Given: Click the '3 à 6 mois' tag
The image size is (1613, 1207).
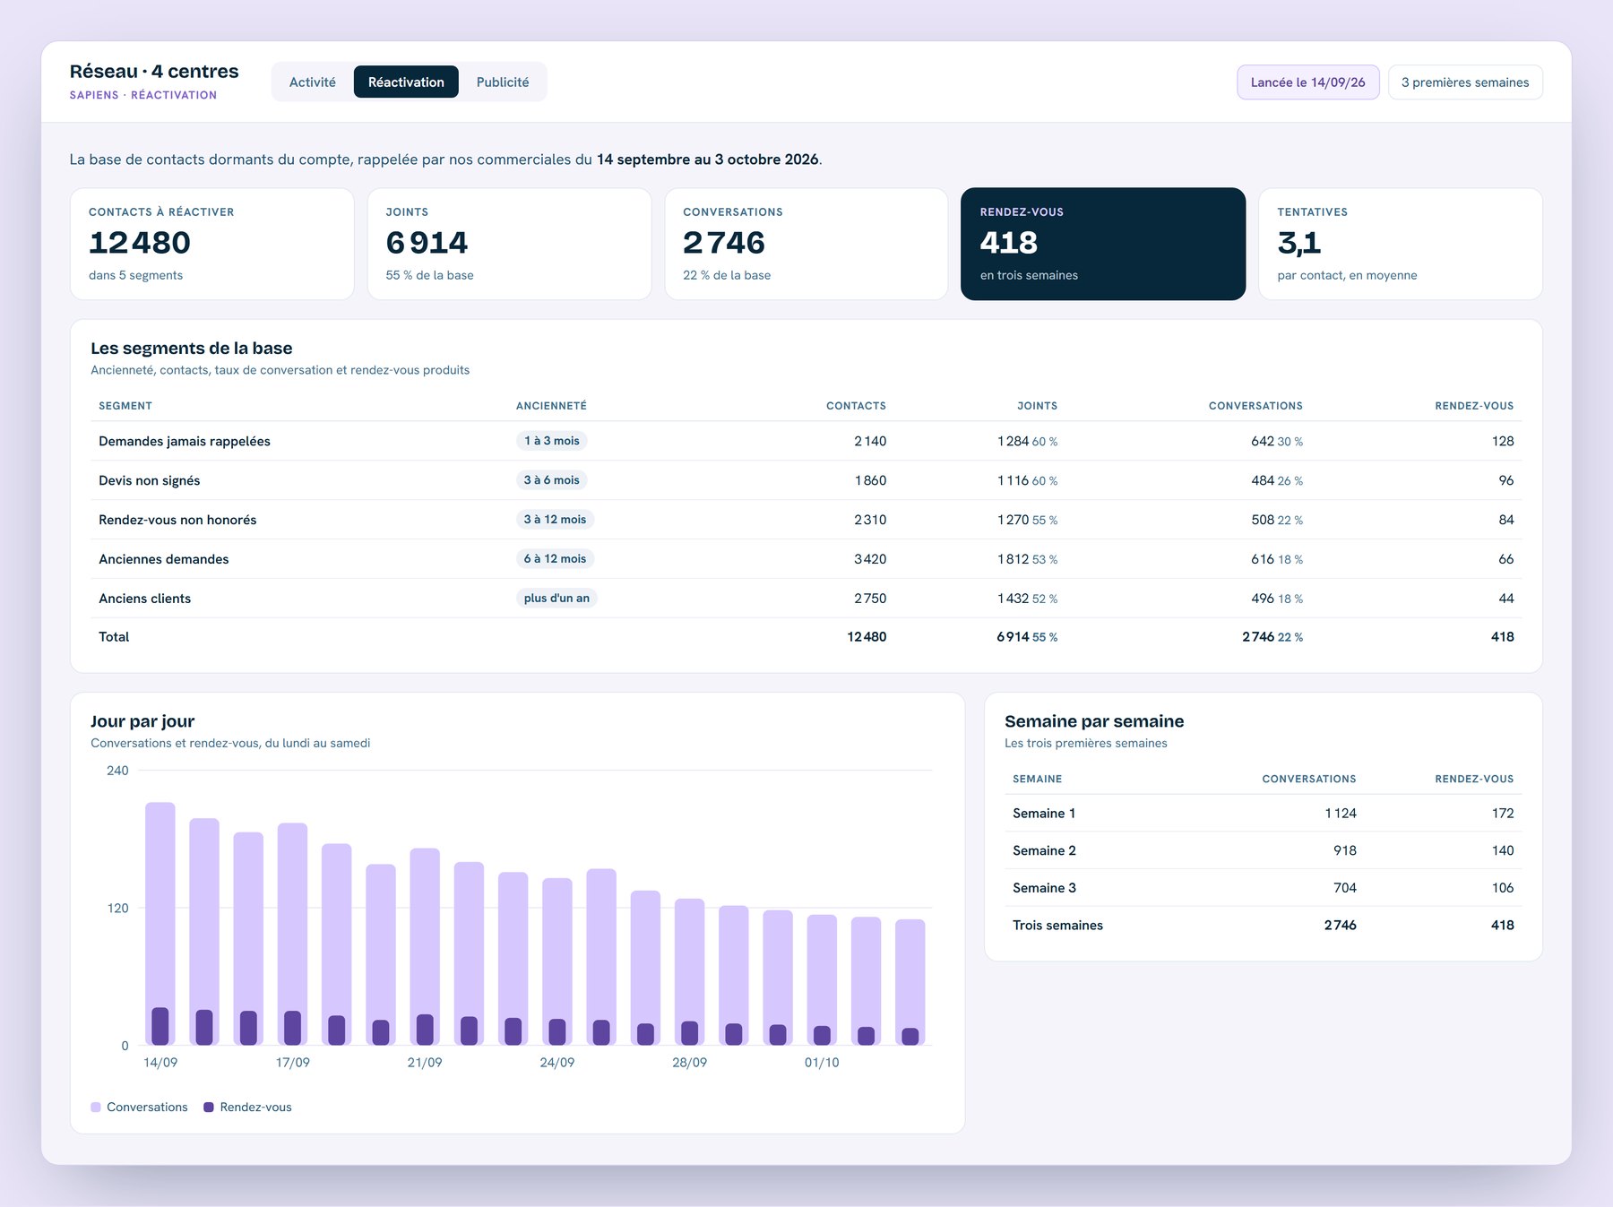Looking at the screenshot, I should [x=552, y=480].
